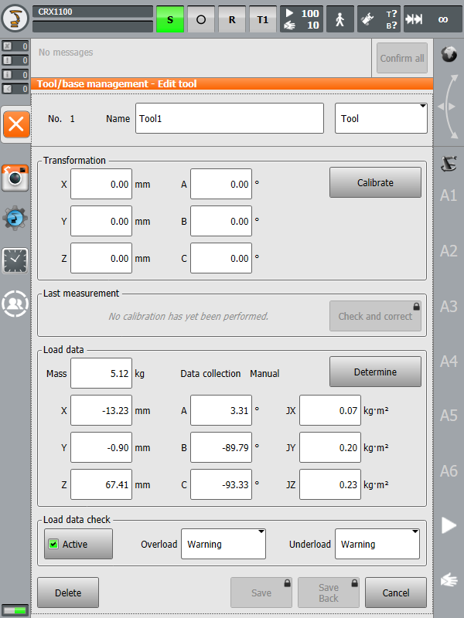Open the Underload Warning dropdown
Viewport: 464px width, 618px height.
point(377,544)
